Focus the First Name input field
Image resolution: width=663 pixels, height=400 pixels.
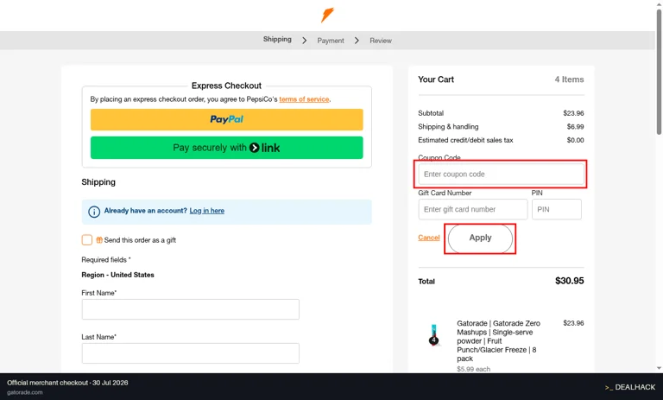point(191,309)
